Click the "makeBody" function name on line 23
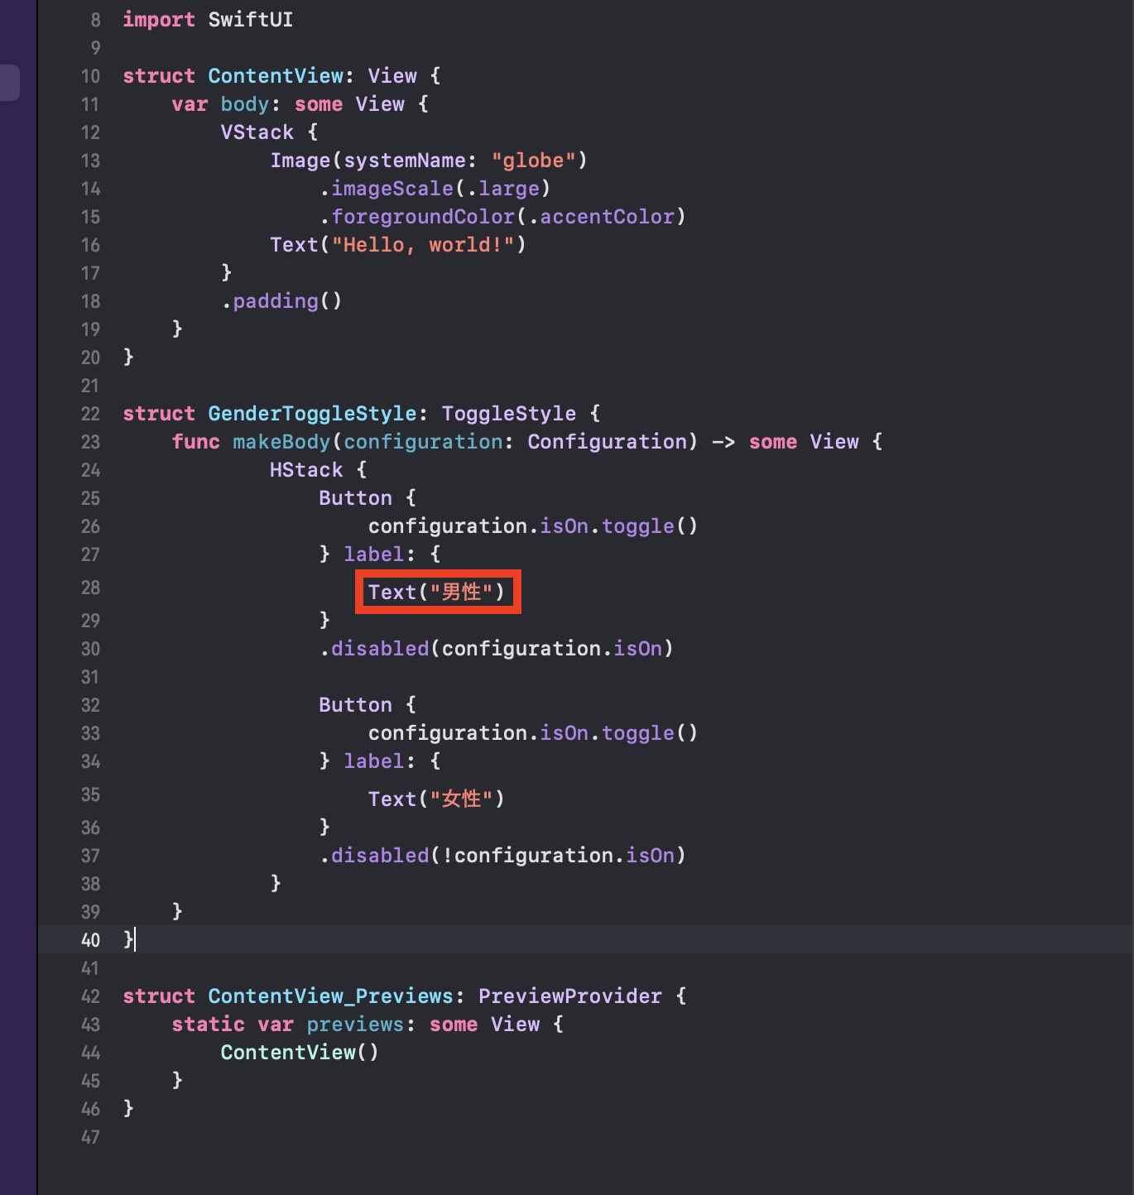1134x1195 pixels. click(282, 442)
